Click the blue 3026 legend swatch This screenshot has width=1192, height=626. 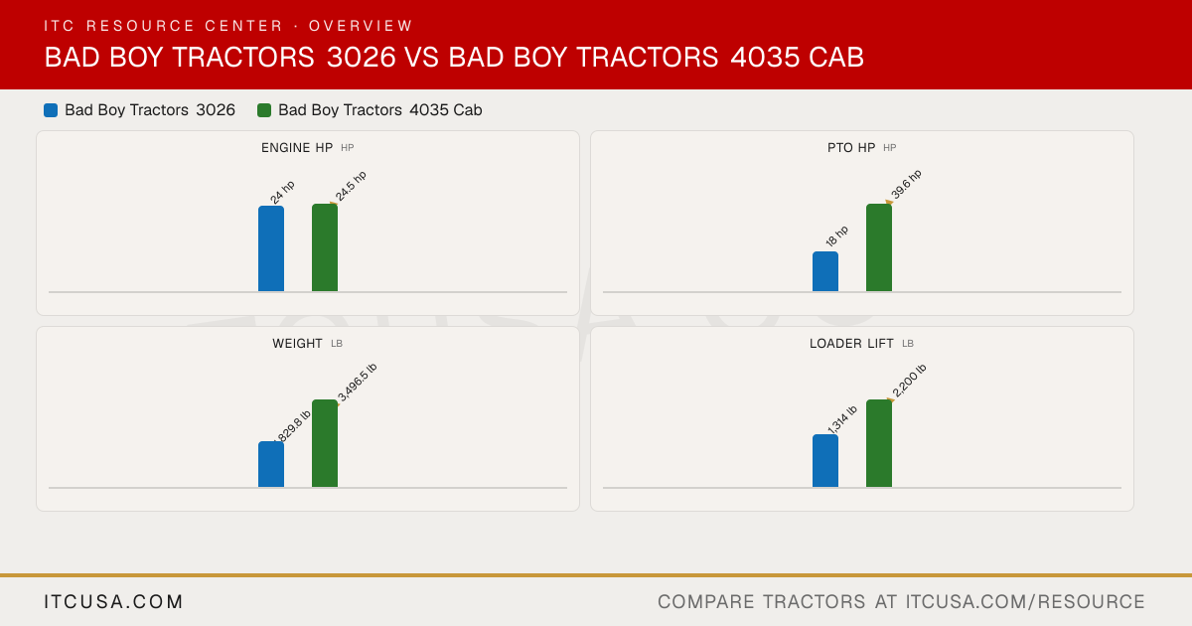pyautogui.click(x=51, y=110)
